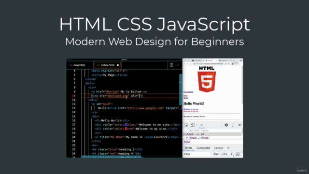This screenshot has width=309, height=174.
Task: Toggle the DevTools device toolbar icon
Action: point(193,125)
